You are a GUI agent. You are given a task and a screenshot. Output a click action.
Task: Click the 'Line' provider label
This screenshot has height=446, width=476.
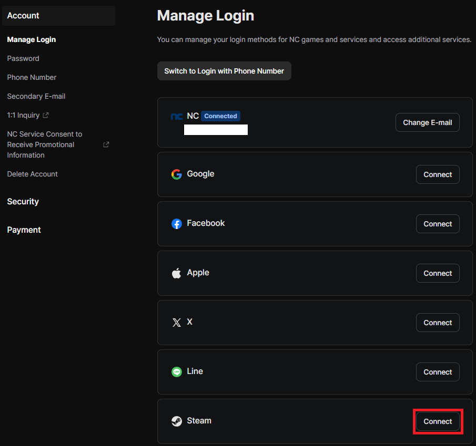pos(195,371)
